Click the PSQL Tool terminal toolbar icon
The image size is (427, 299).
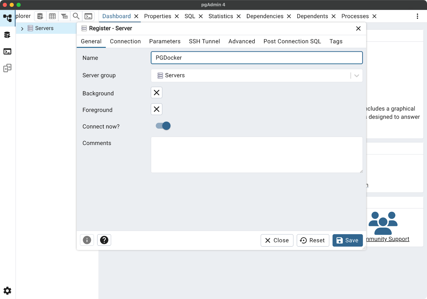[88, 16]
